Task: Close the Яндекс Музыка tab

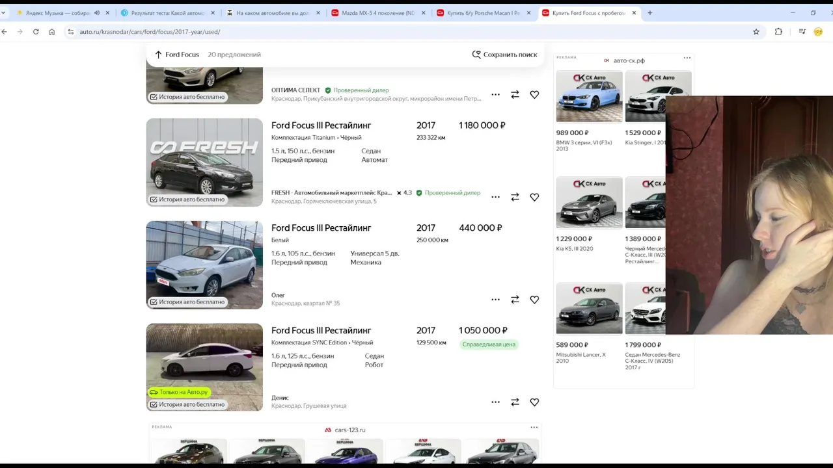Action: pyautogui.click(x=107, y=13)
